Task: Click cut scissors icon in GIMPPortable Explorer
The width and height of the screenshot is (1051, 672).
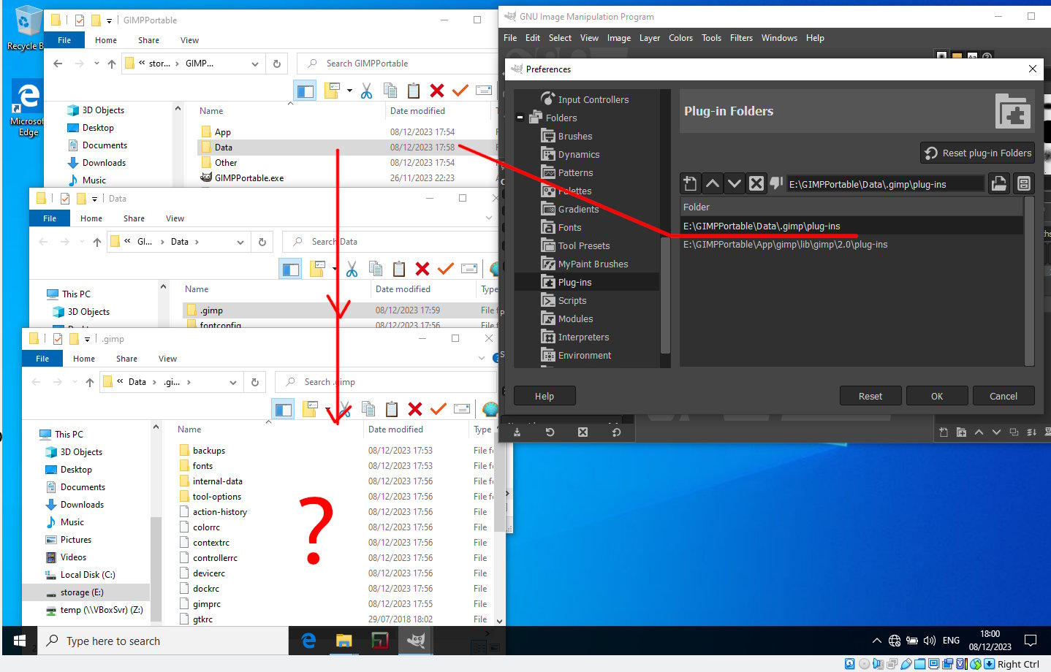Action: [x=366, y=91]
